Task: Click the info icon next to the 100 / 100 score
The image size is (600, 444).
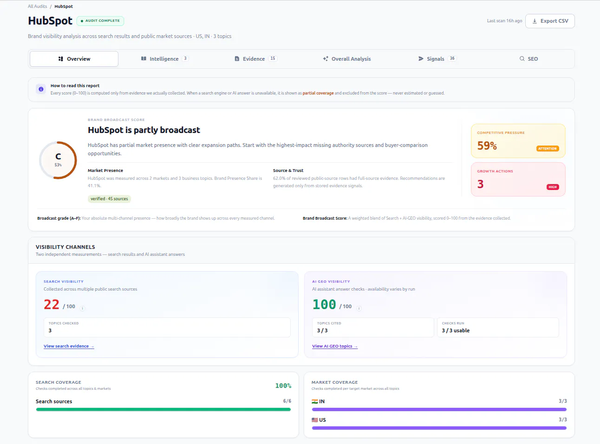Action: tap(359, 308)
